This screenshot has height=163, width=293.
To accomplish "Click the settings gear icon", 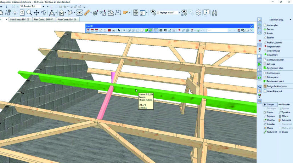I will pos(198,13).
